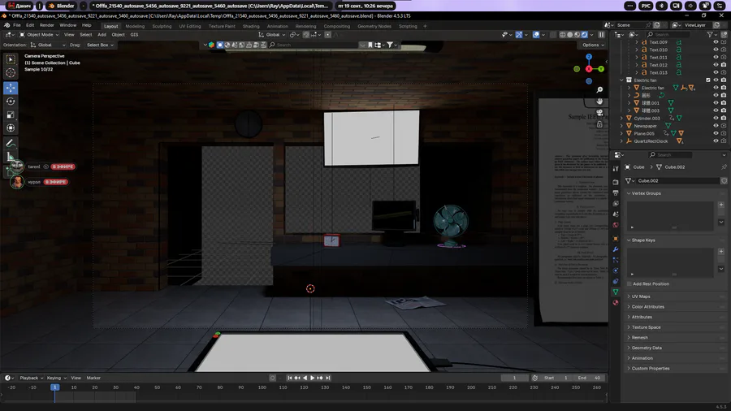
Task: Select the Measure tool
Action: pos(11,157)
